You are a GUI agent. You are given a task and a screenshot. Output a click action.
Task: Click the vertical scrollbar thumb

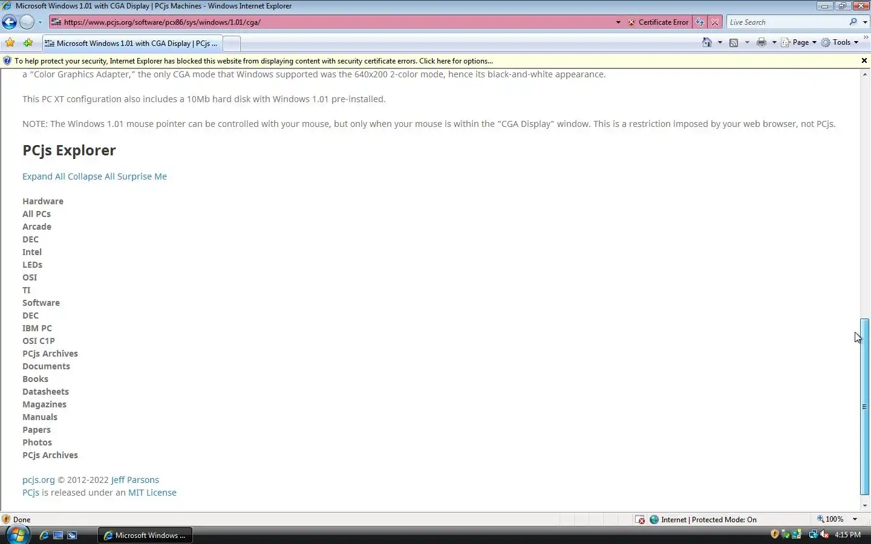click(865, 406)
